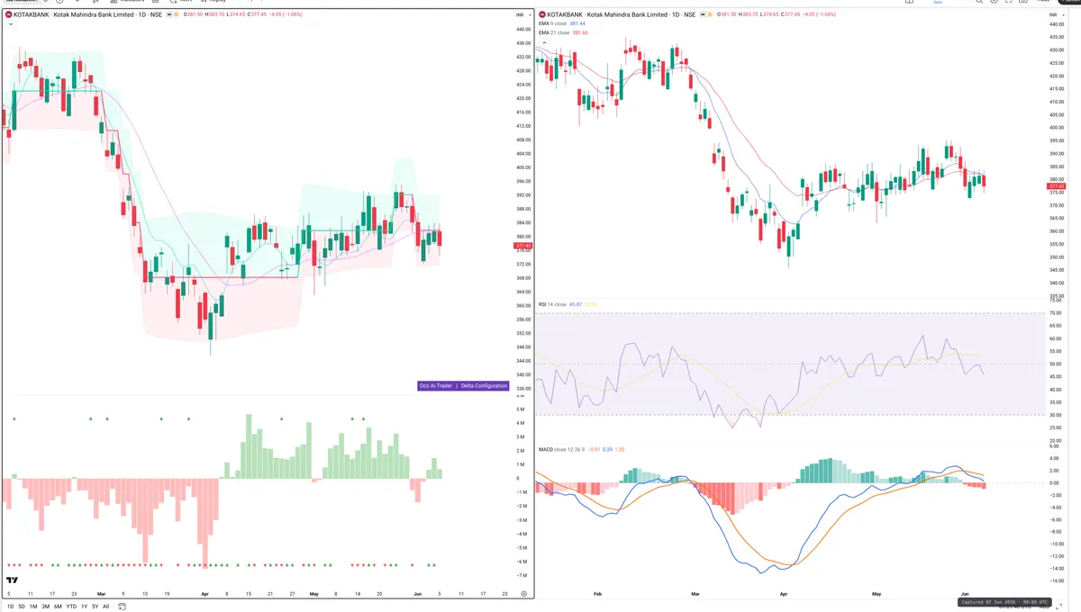
Task: Click the May label on right chart time axis
Action: [876, 594]
